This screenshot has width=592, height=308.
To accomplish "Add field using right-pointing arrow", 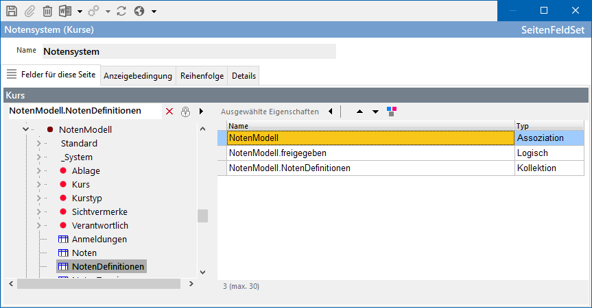I will 201,111.
